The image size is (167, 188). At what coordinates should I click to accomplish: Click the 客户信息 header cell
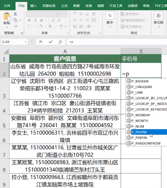pos(65,59)
